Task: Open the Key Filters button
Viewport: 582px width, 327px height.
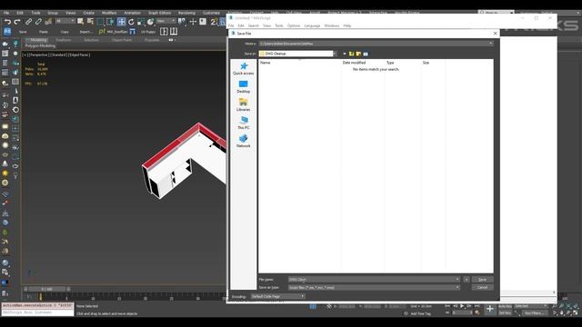Action: [535, 312]
